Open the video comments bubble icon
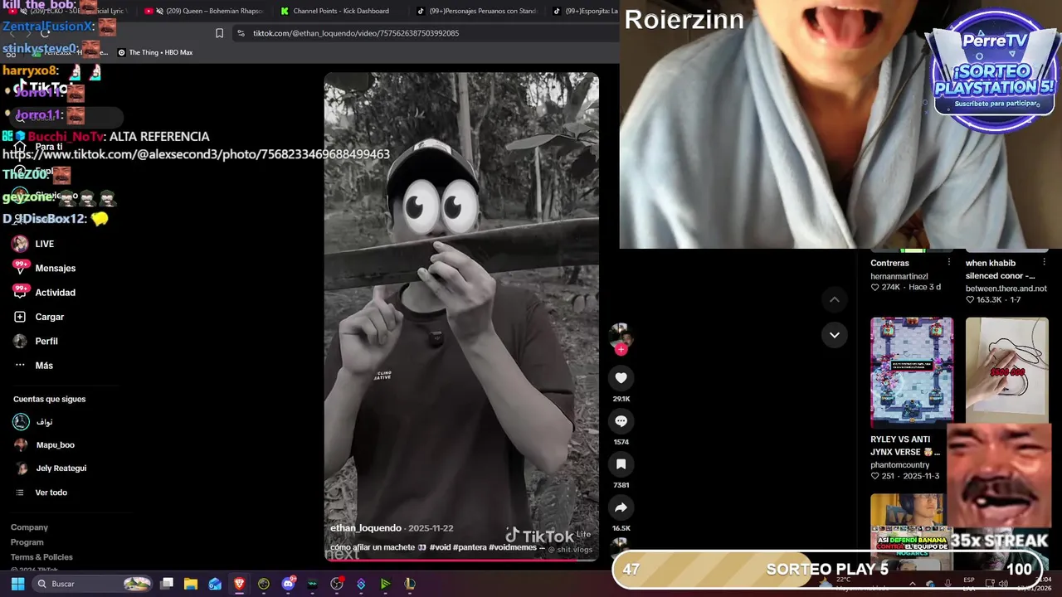Image resolution: width=1062 pixels, height=597 pixels. pyautogui.click(x=621, y=421)
